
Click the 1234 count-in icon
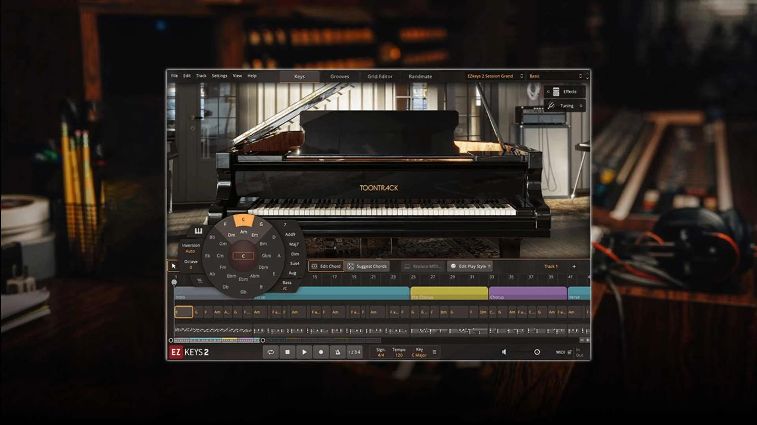[354, 352]
